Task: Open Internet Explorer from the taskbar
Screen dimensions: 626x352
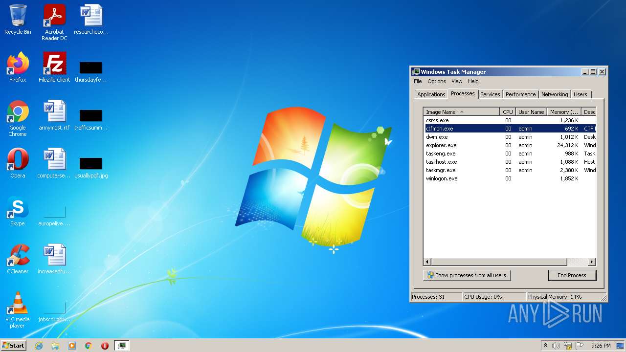Action: click(x=39, y=346)
